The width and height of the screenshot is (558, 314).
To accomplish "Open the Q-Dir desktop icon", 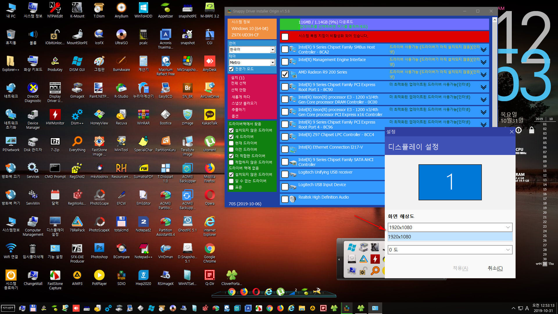I will (x=210, y=278).
